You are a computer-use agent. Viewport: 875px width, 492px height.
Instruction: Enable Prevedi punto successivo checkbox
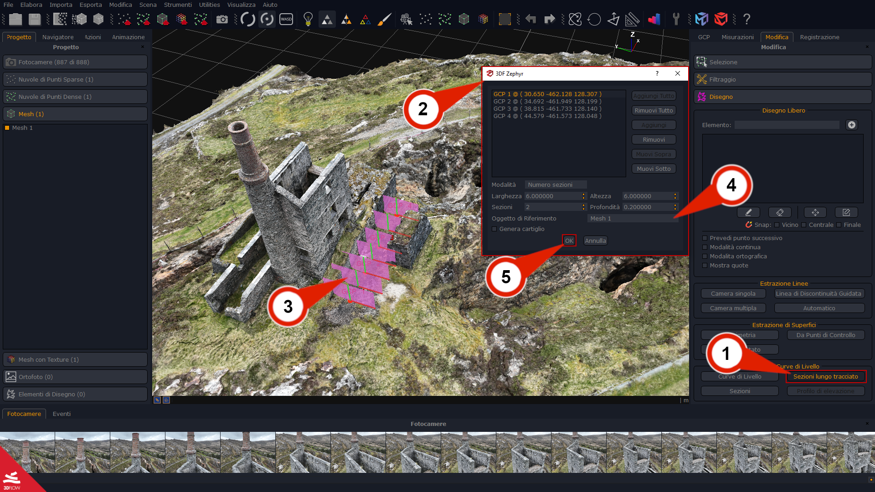pos(705,238)
